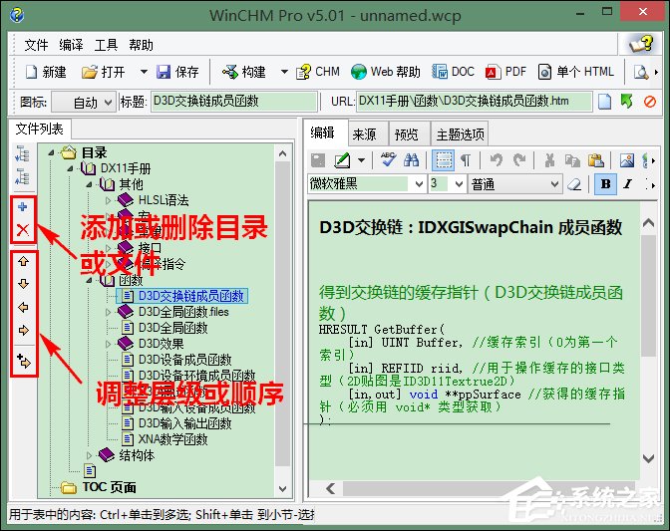Switch to the 主题选项 tab
Screen dimensions: 670x531
461,134
